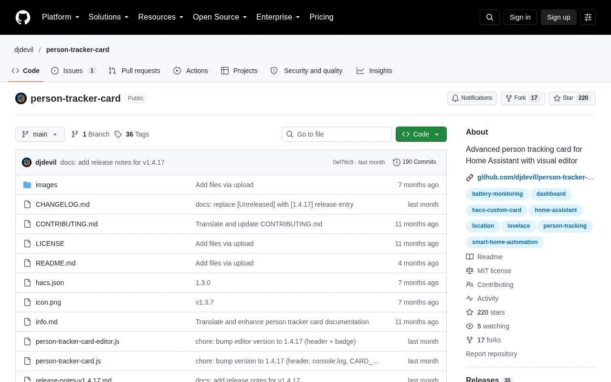611x382 pixels.
Task: Click the star icon beside 220 stars
Action: [x=470, y=312]
